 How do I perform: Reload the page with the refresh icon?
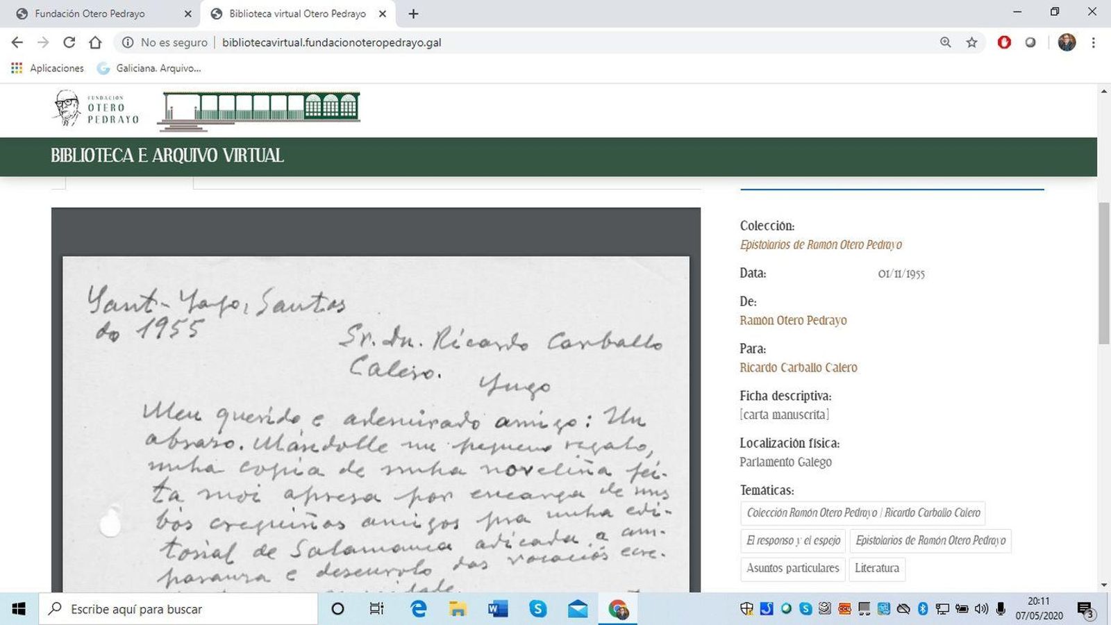[69, 42]
